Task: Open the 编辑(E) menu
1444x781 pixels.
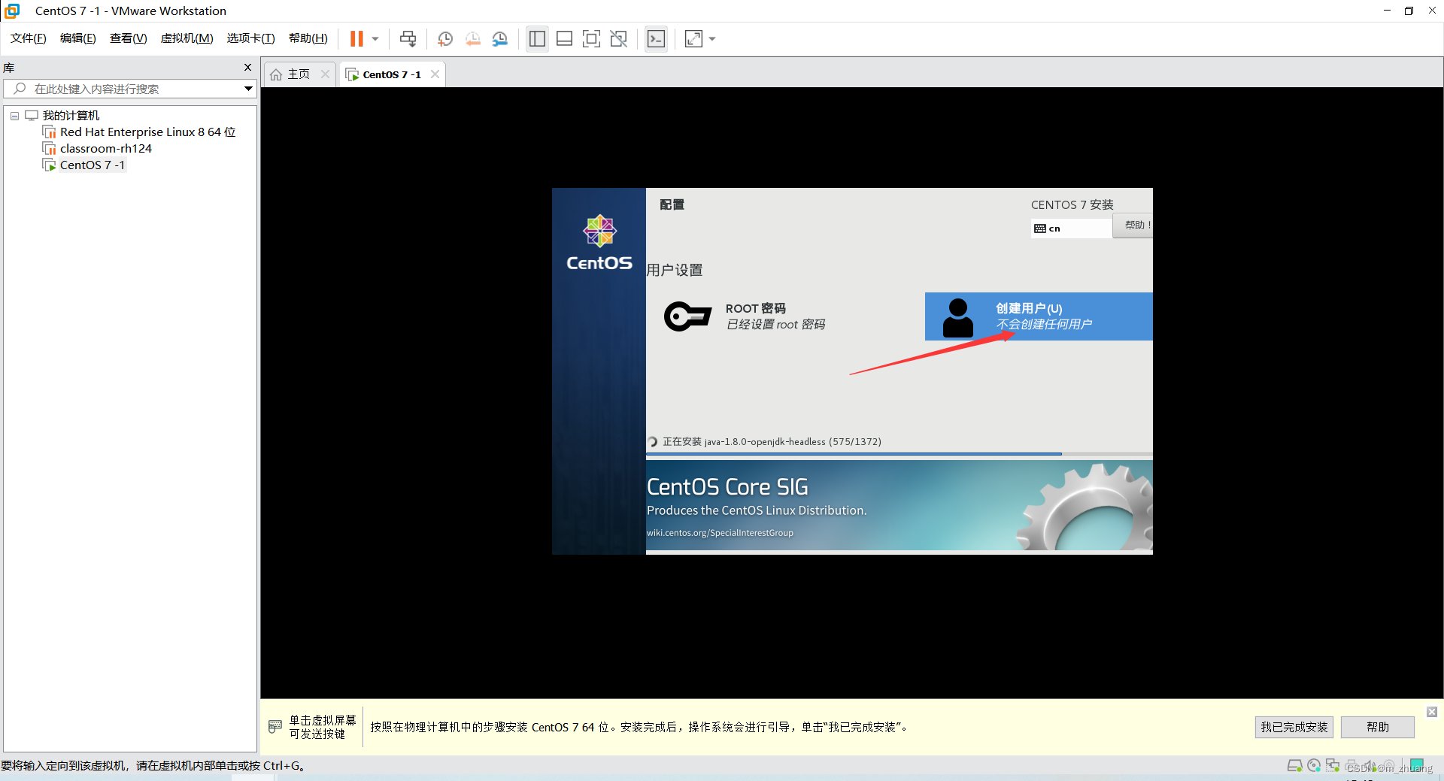Action: [78, 38]
